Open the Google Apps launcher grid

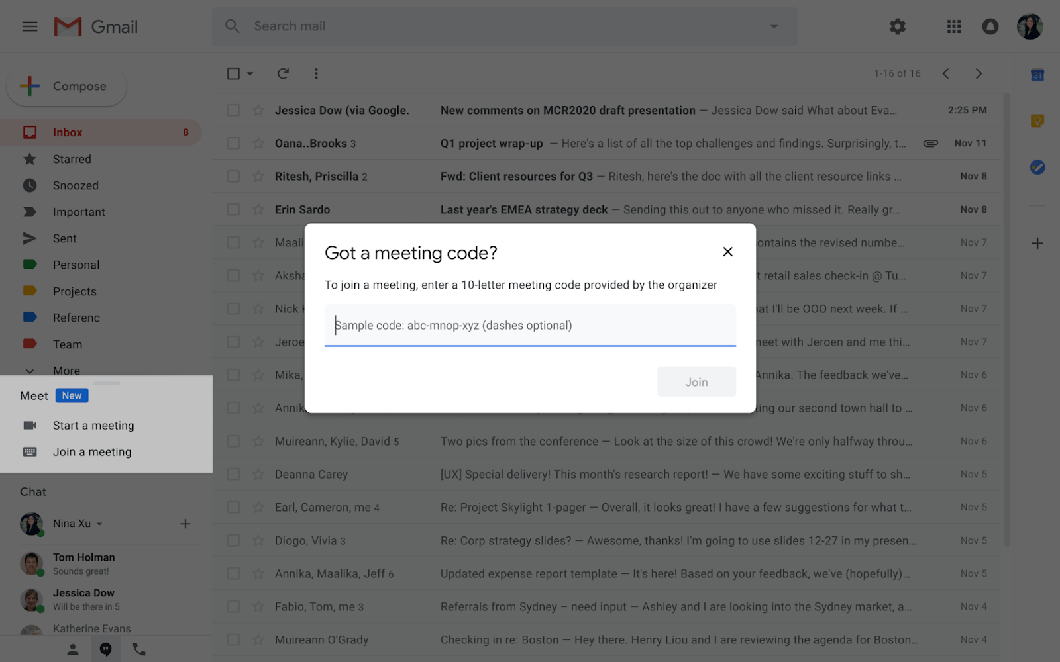953,26
